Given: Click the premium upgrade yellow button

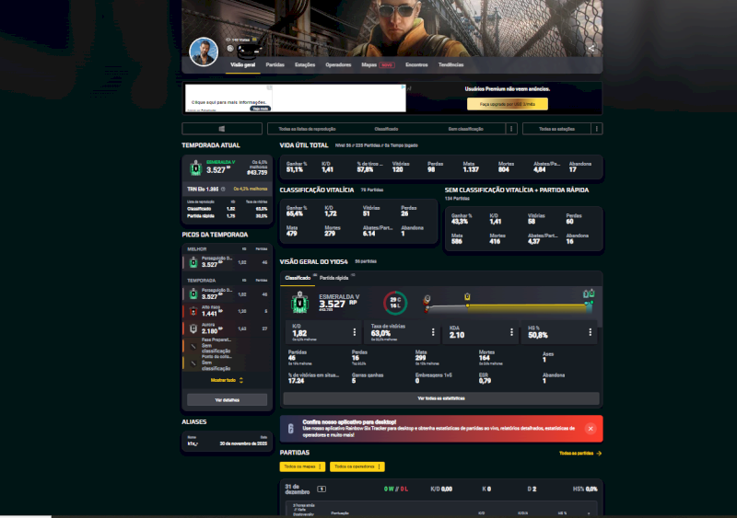Looking at the screenshot, I should 508,104.
